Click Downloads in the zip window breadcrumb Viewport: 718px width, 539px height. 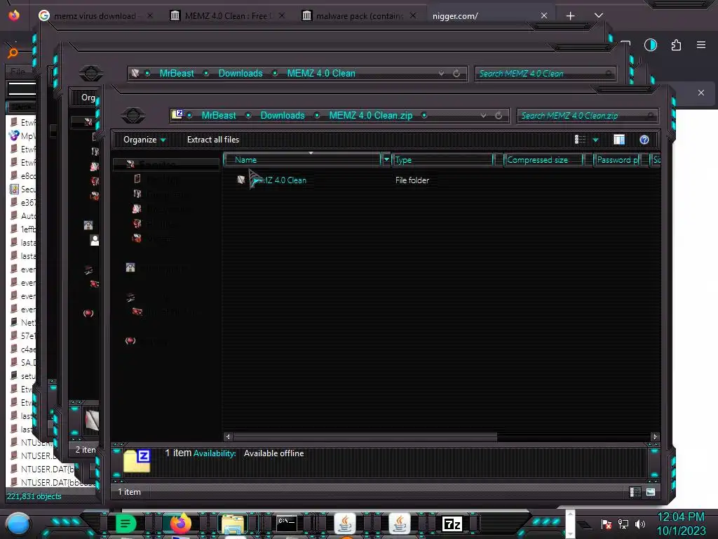(x=283, y=116)
